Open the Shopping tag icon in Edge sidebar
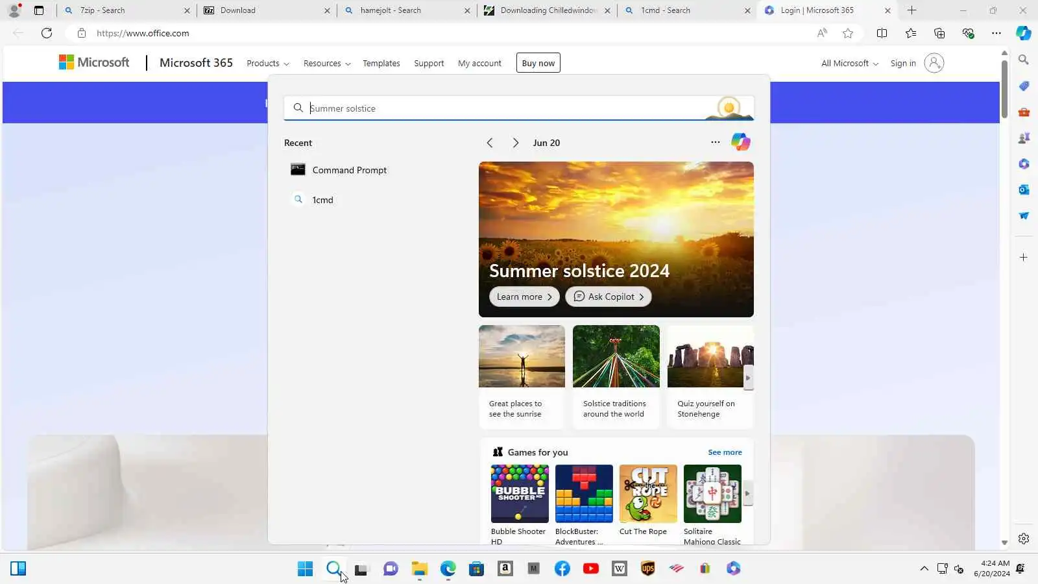This screenshot has height=584, width=1038. click(x=1024, y=86)
